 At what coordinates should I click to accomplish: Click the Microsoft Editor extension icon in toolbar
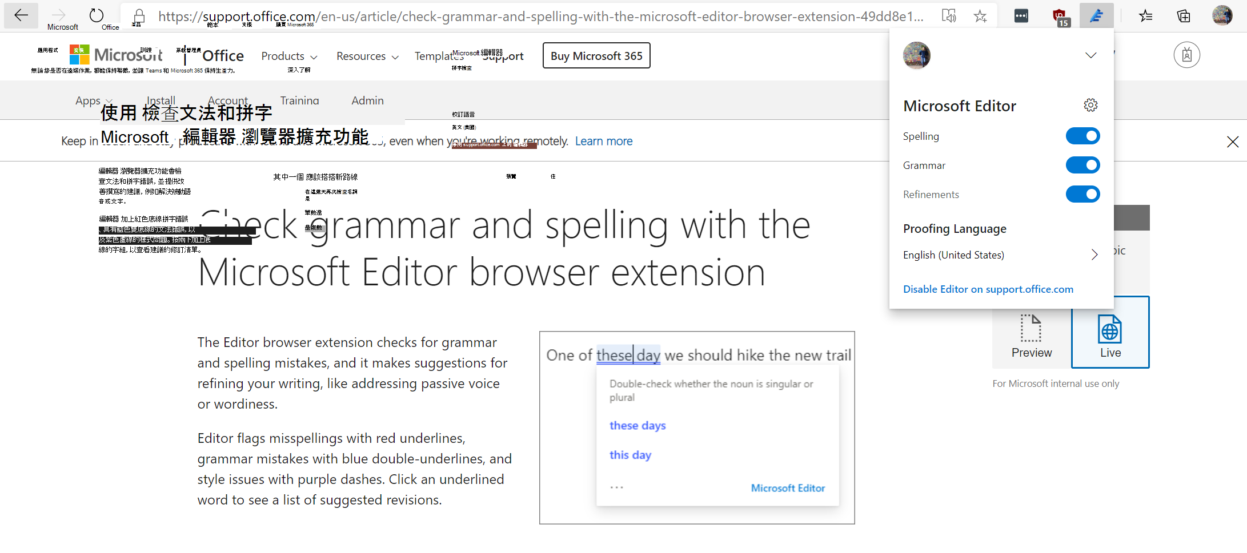click(1096, 15)
